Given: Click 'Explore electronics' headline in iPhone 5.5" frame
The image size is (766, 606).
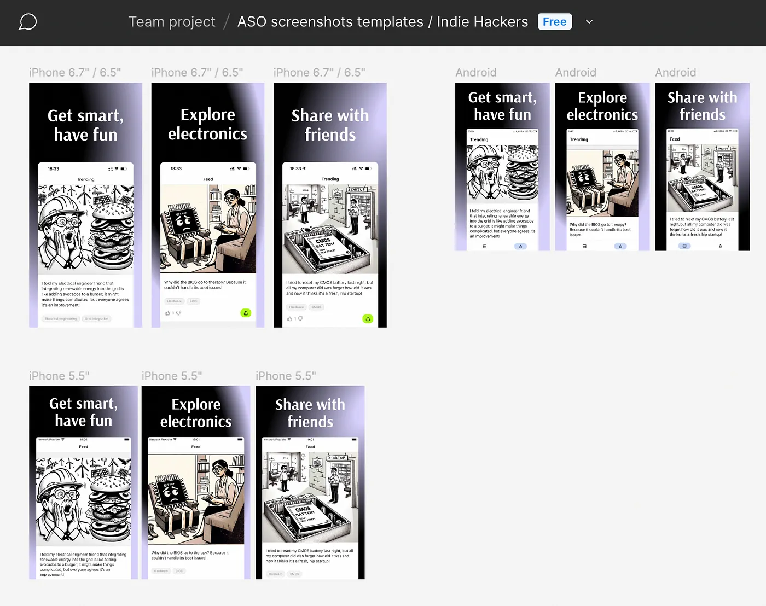Looking at the screenshot, I should click(x=196, y=413).
